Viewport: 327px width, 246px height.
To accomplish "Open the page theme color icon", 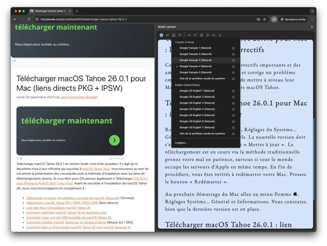I will coord(208,35).
